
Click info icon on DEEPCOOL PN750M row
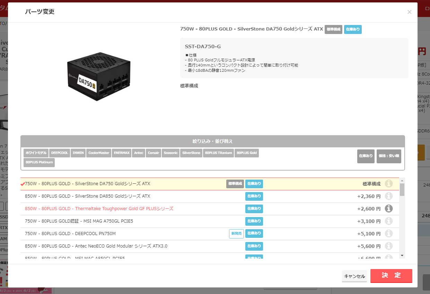[x=388, y=233]
